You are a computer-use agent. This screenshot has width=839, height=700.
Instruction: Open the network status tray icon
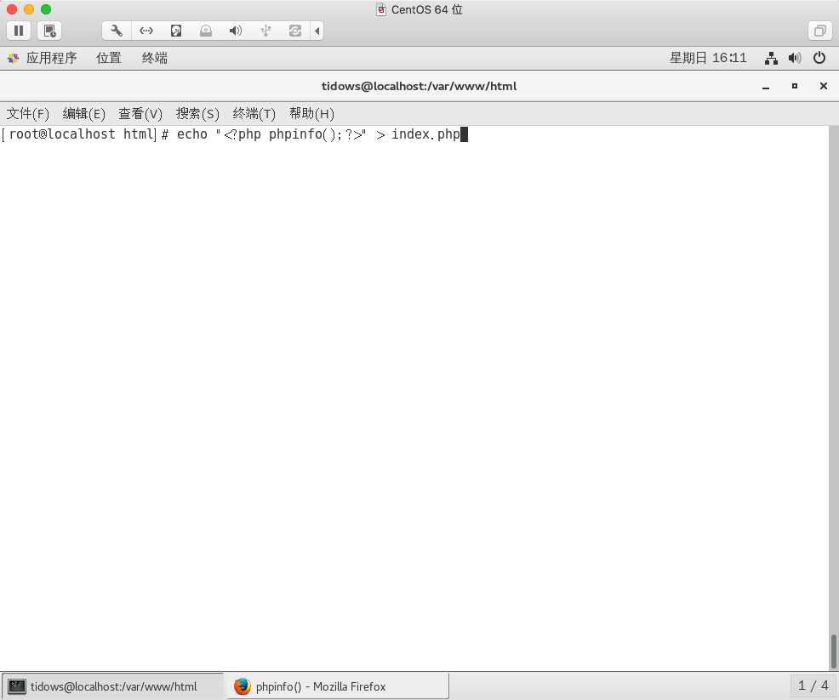[x=771, y=58]
